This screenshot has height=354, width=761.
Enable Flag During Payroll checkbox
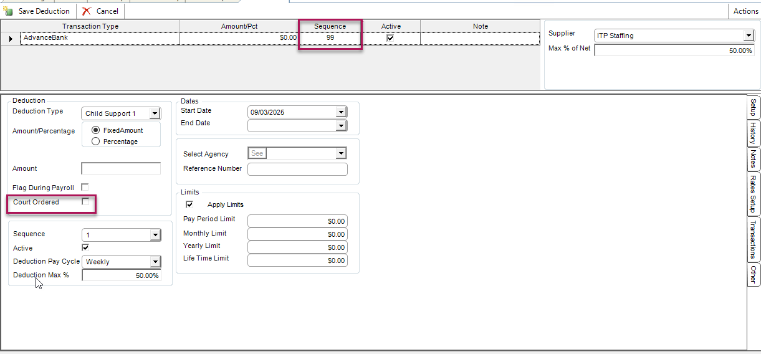click(85, 187)
